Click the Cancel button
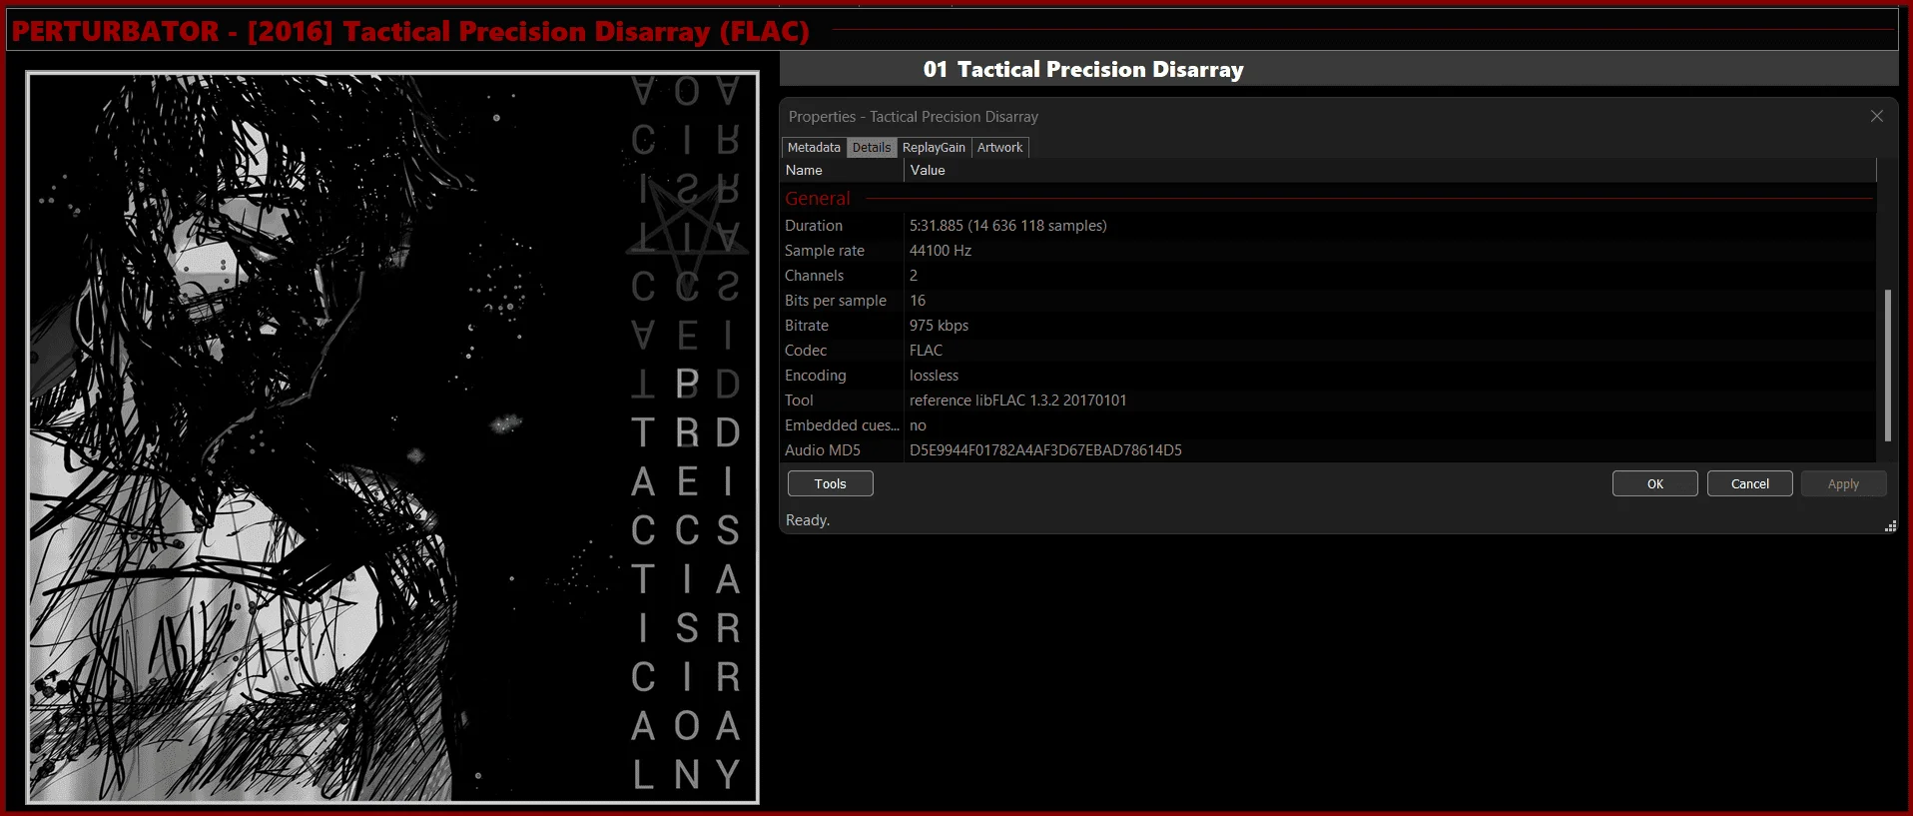 tap(1749, 483)
